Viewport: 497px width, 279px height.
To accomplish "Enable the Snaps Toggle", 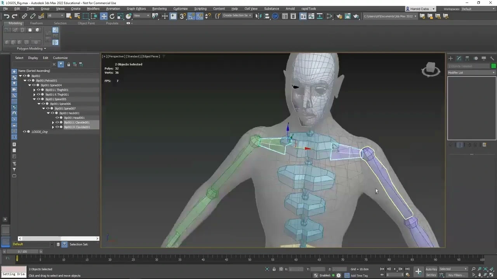I will (x=182, y=16).
